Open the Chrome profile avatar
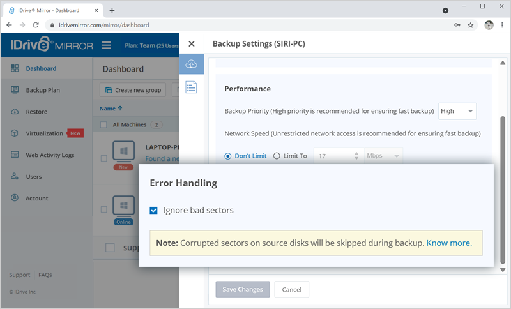Viewport: 511px width, 309px height. click(x=489, y=26)
